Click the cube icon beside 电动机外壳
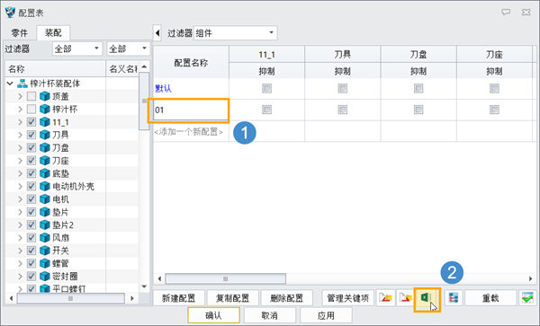Viewport: 540px width, 326px height. [x=45, y=187]
